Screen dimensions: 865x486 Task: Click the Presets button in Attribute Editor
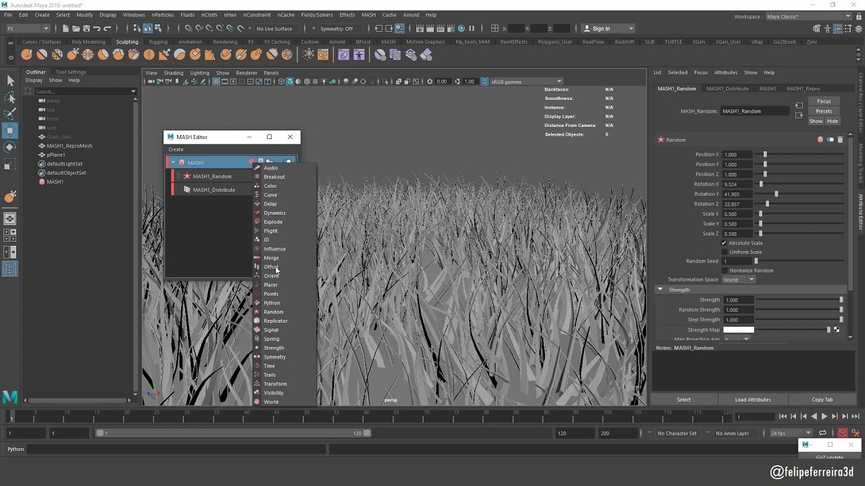[824, 111]
